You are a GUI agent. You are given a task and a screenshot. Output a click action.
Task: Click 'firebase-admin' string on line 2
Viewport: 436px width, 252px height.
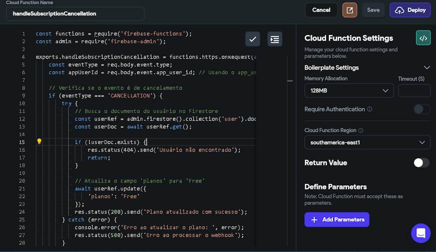pyautogui.click(x=135, y=41)
